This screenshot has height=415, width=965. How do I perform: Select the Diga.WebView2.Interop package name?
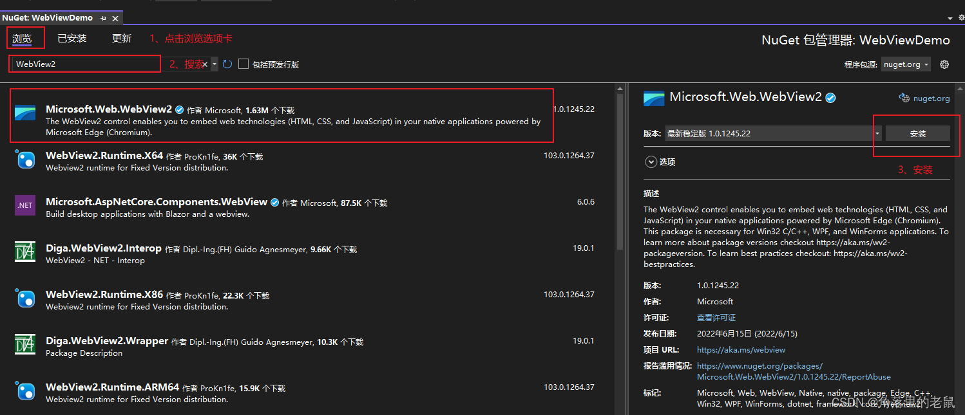point(104,248)
